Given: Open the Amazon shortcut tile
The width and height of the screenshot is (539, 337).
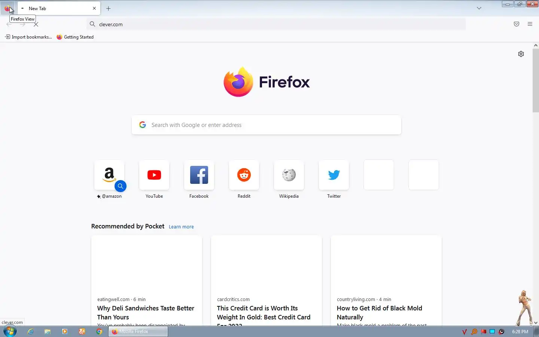Looking at the screenshot, I should (109, 175).
